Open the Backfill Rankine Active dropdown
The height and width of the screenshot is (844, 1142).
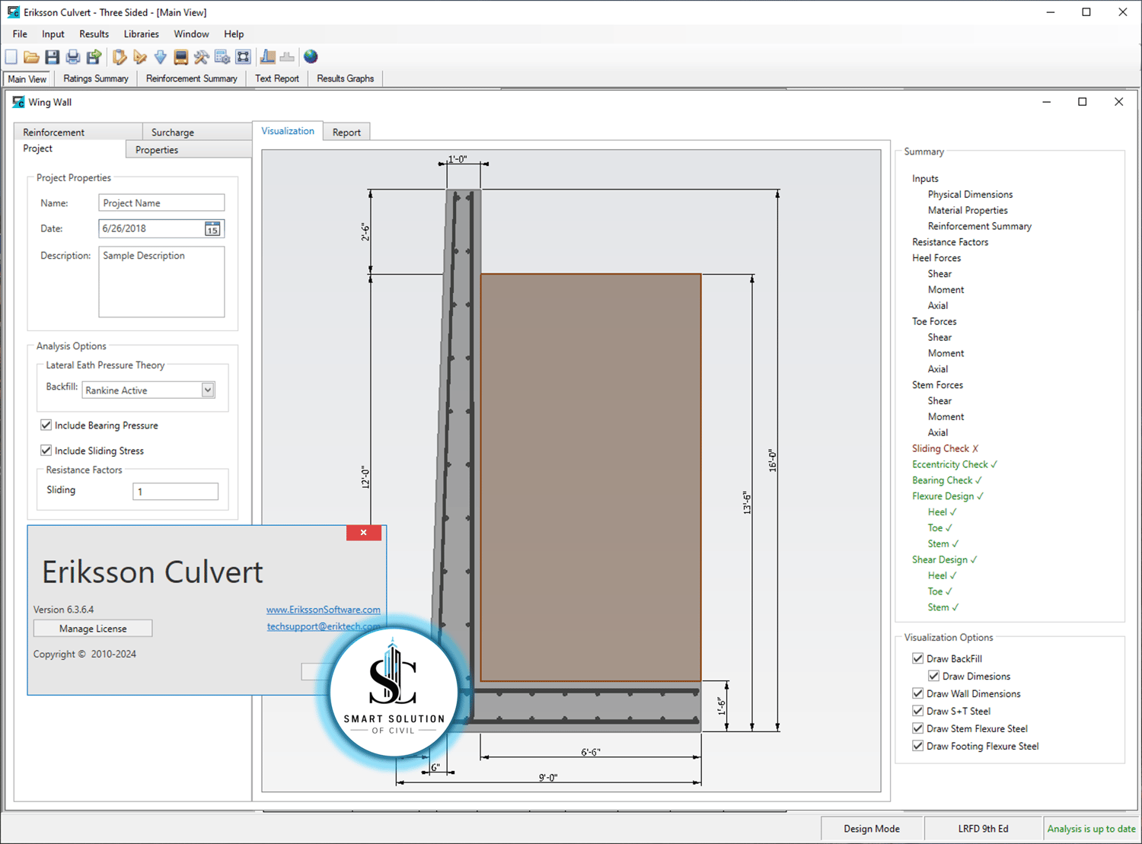207,390
